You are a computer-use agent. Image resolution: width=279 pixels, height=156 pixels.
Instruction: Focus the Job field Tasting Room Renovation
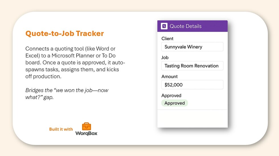(192, 66)
